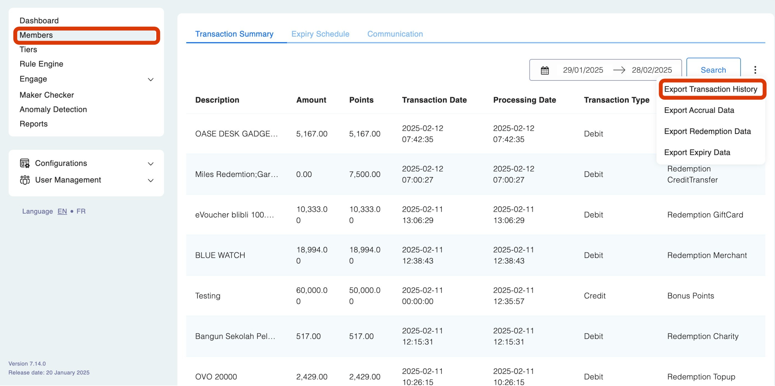Click the User Management people icon
The image size is (775, 386).
click(25, 180)
